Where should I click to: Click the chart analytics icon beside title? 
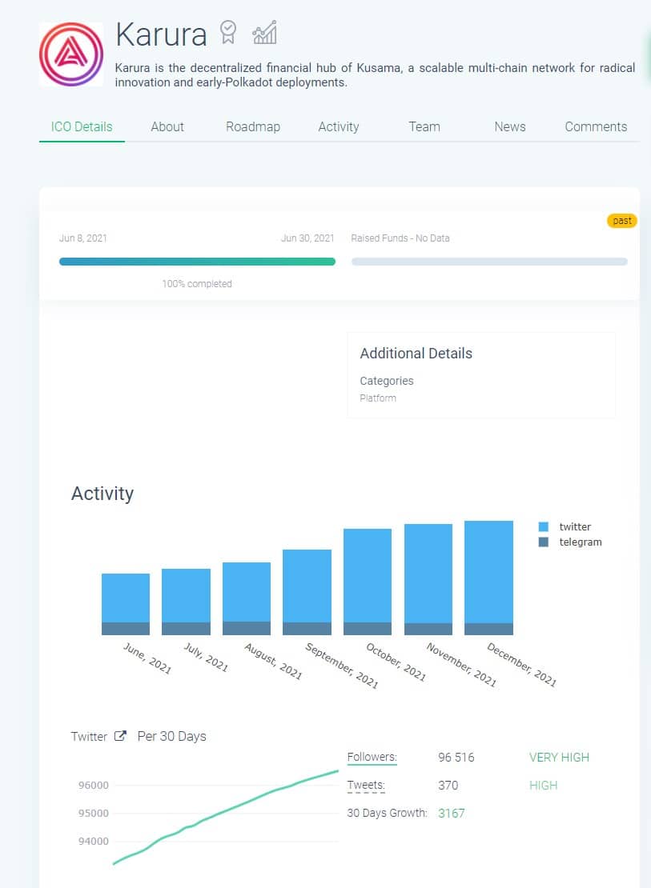point(264,33)
